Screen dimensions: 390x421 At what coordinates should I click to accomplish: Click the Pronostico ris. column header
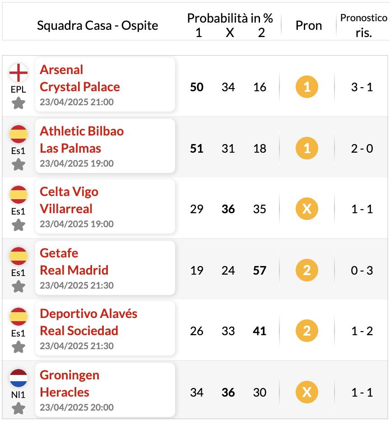364,25
